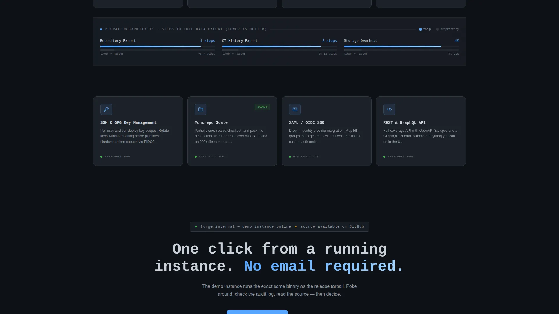Viewport: 559px width, 314px height.
Task: Click the Repository Export label
Action: tap(118, 41)
